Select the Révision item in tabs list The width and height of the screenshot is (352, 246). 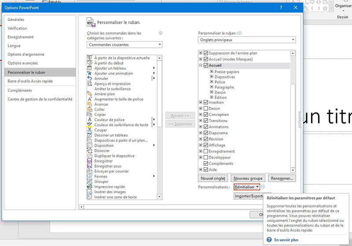[216, 139]
